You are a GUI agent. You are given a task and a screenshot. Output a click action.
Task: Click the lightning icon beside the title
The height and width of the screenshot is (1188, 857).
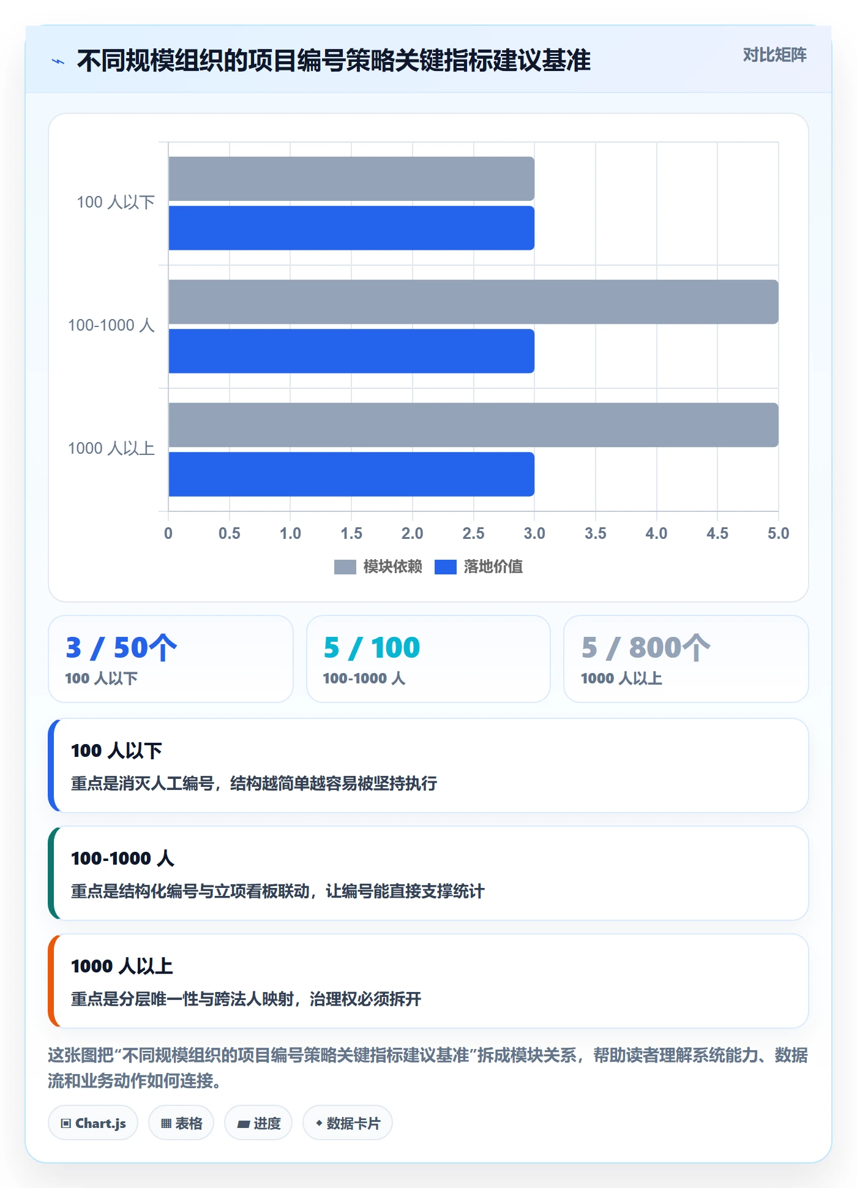(x=58, y=61)
